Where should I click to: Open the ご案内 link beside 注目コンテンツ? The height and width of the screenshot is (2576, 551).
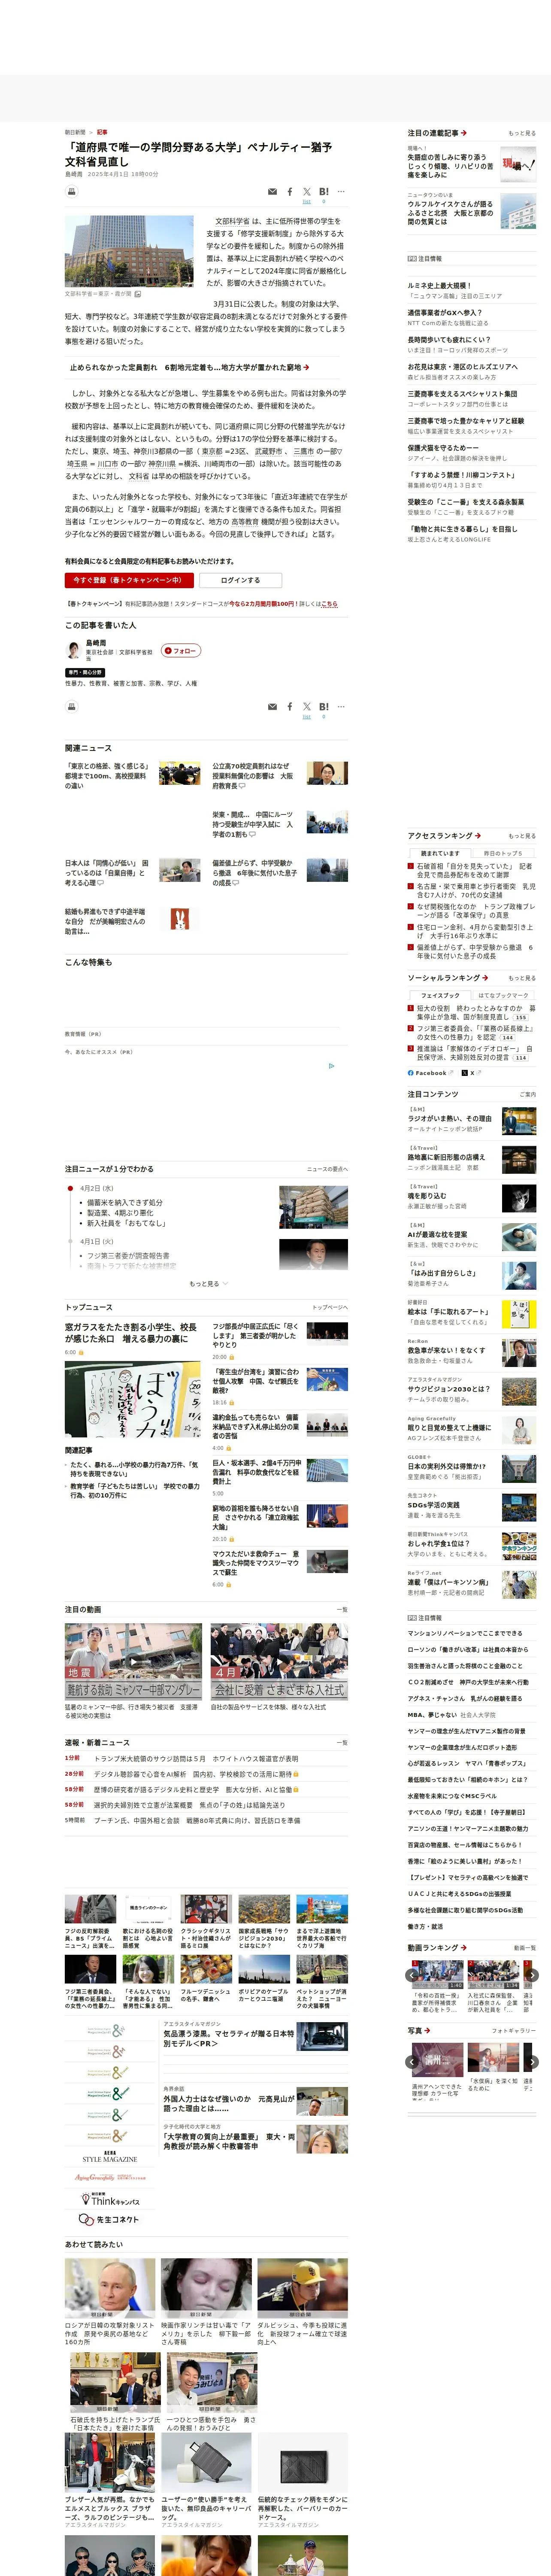coord(527,1094)
